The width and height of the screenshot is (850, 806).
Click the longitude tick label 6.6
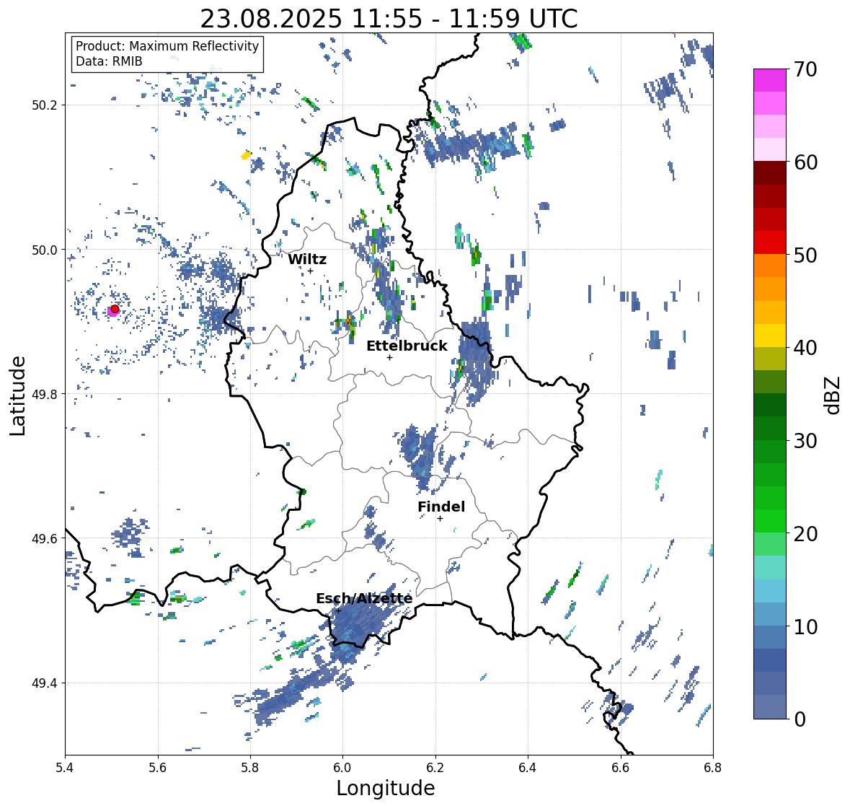(x=620, y=768)
